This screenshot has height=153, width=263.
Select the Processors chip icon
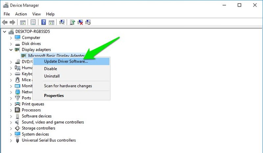point(17,110)
